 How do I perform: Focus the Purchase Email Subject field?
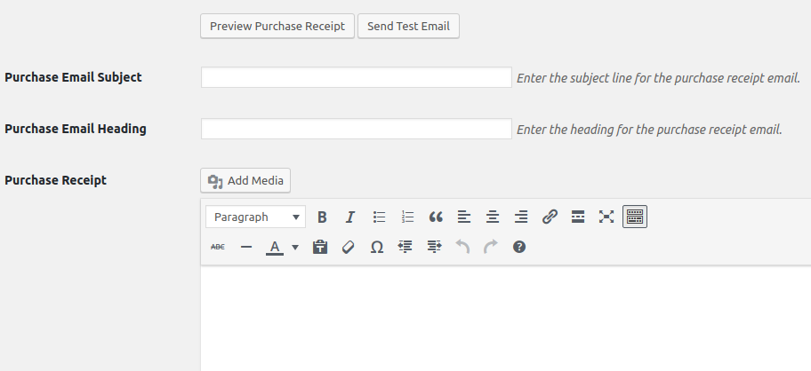[x=356, y=77]
